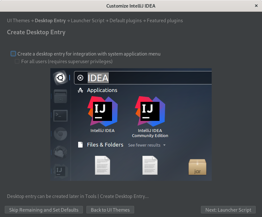Screen dimensions: 262x217
Task: Click the small IJ icon in preview sidebar
Action: (60, 171)
